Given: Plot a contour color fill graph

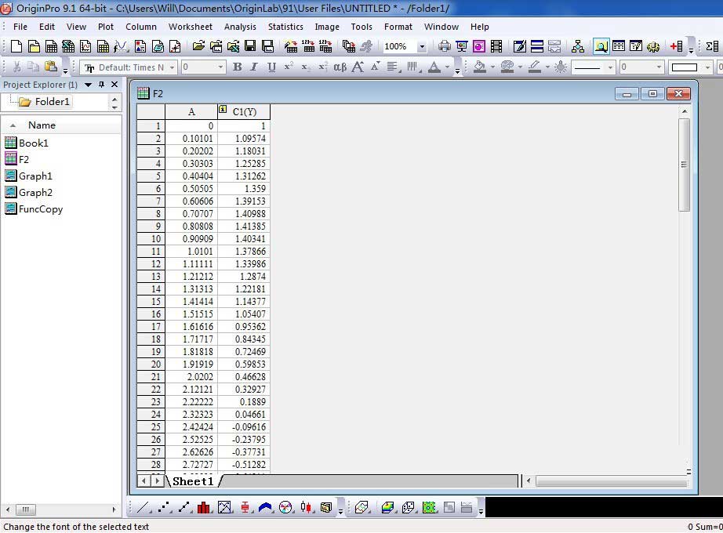Looking at the screenshot, I should tap(429, 508).
